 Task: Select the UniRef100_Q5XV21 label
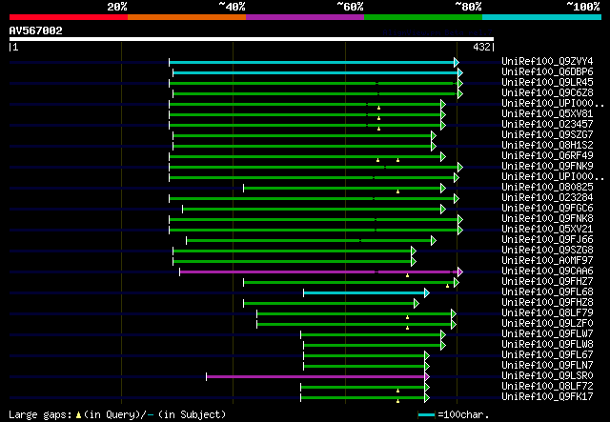(547, 230)
